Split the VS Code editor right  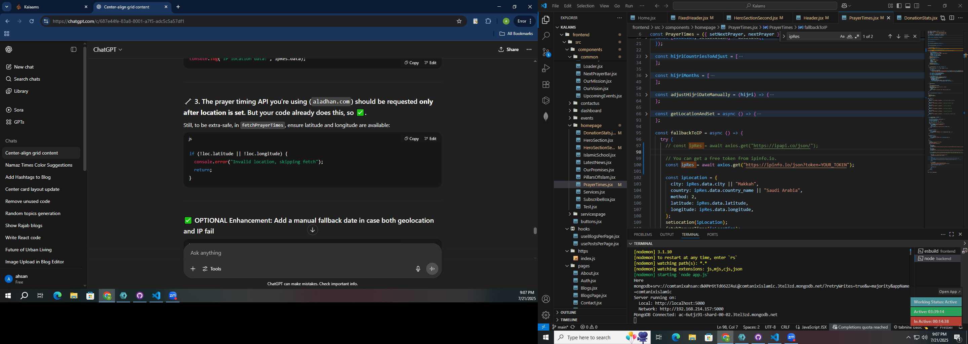click(x=952, y=18)
